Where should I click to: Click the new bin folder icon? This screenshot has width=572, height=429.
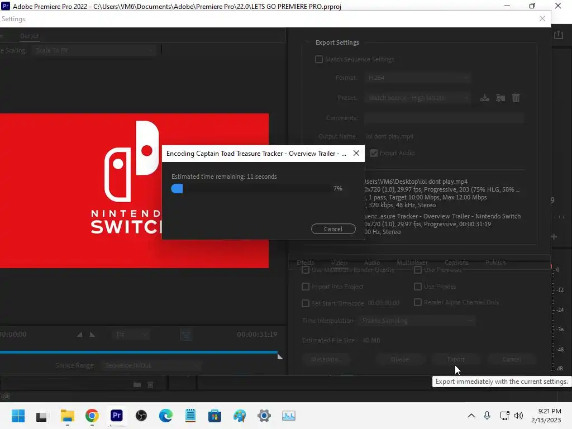(137, 384)
